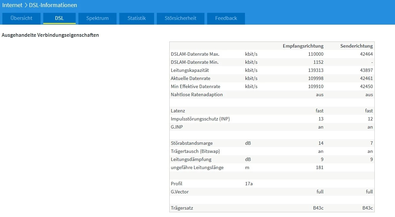Go to the Störsicherheit tab
Image resolution: width=395 pixels, height=217 pixels.
[180, 18]
